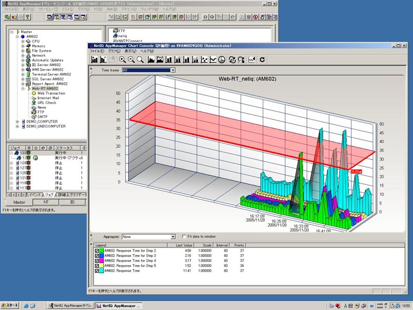Select the DEMO_UNIXCOMPUTER tree item
Screen dimensions: 413x310
click(46, 126)
